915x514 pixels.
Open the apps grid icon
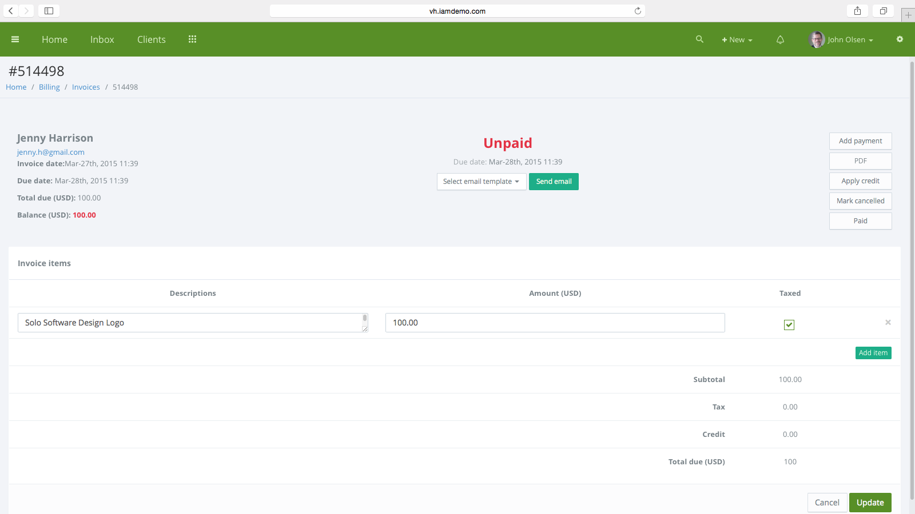(x=192, y=39)
